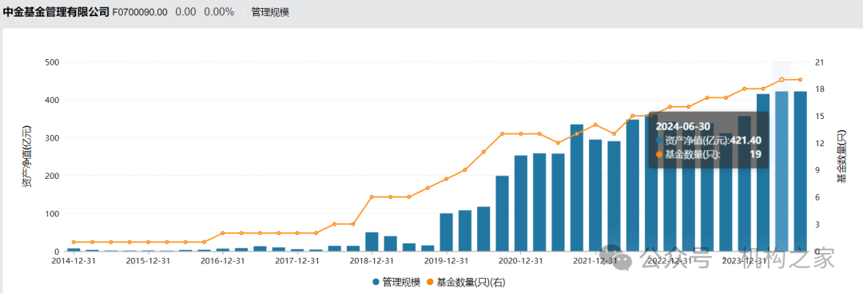
Task: Click the orange line point above 2014-12-31
Action: coord(74,242)
